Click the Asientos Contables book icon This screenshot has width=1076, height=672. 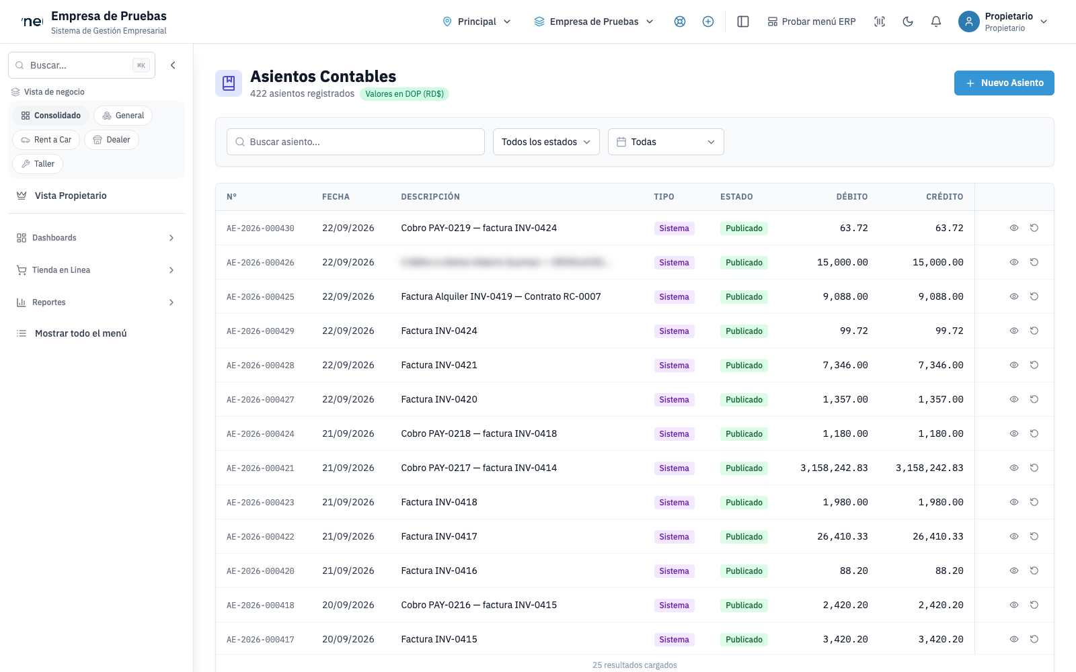click(229, 83)
